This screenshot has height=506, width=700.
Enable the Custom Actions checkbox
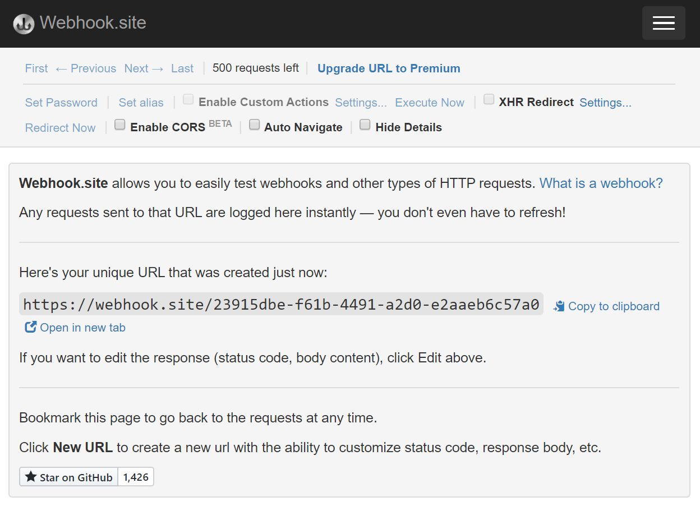(188, 100)
